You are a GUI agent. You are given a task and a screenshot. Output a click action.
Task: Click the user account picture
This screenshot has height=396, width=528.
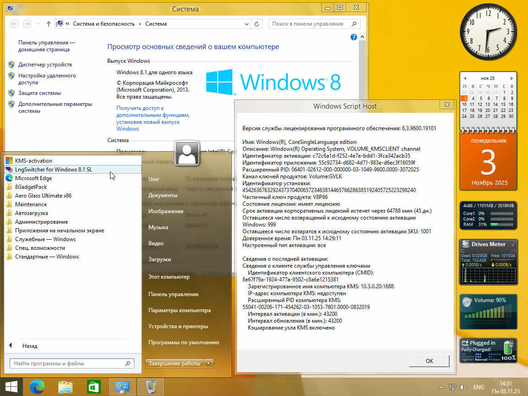187,154
